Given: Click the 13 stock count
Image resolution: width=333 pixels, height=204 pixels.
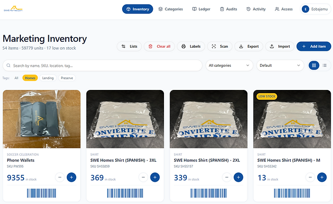Looking at the screenshot, I should [261, 178].
